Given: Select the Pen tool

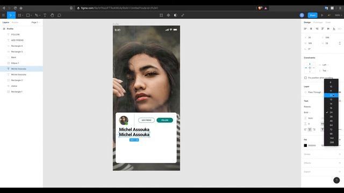Looking at the screenshot, I should (x=37, y=15).
